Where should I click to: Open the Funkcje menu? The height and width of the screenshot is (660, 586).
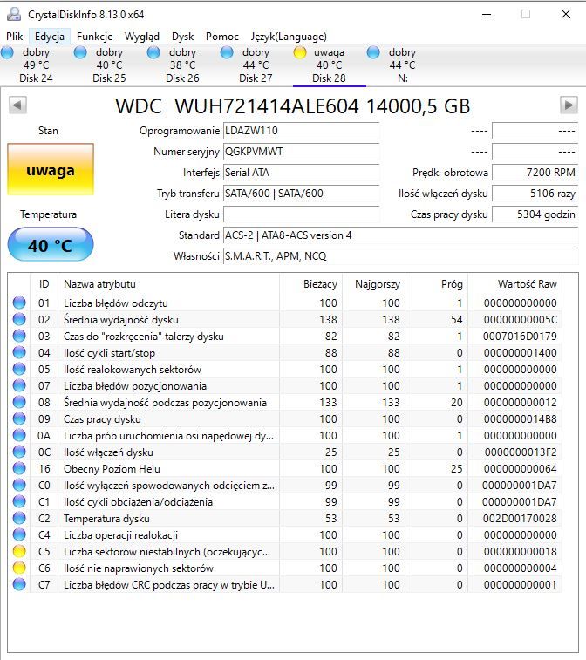[94, 37]
